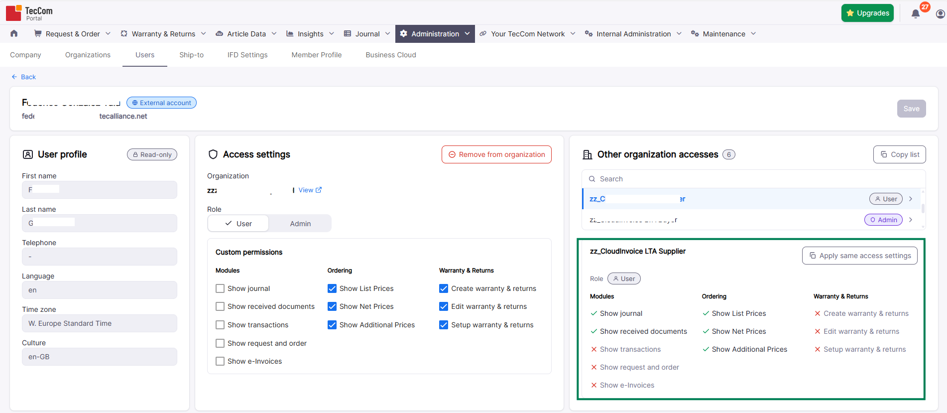Click the External account globe badge
947x413 pixels.
tap(161, 103)
